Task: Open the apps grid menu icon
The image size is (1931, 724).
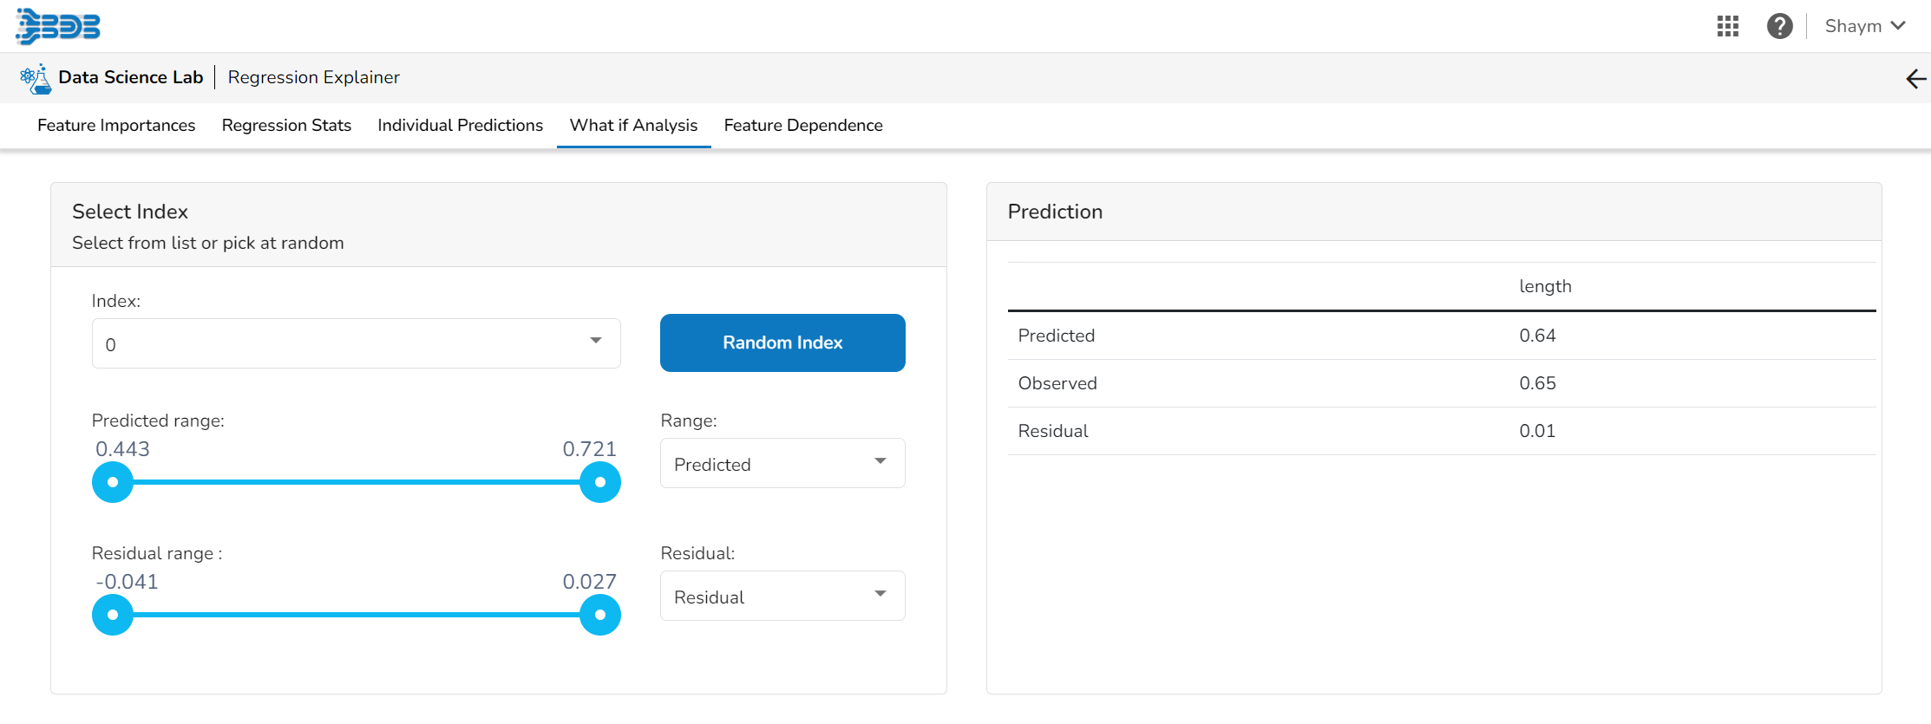Action: (x=1728, y=26)
